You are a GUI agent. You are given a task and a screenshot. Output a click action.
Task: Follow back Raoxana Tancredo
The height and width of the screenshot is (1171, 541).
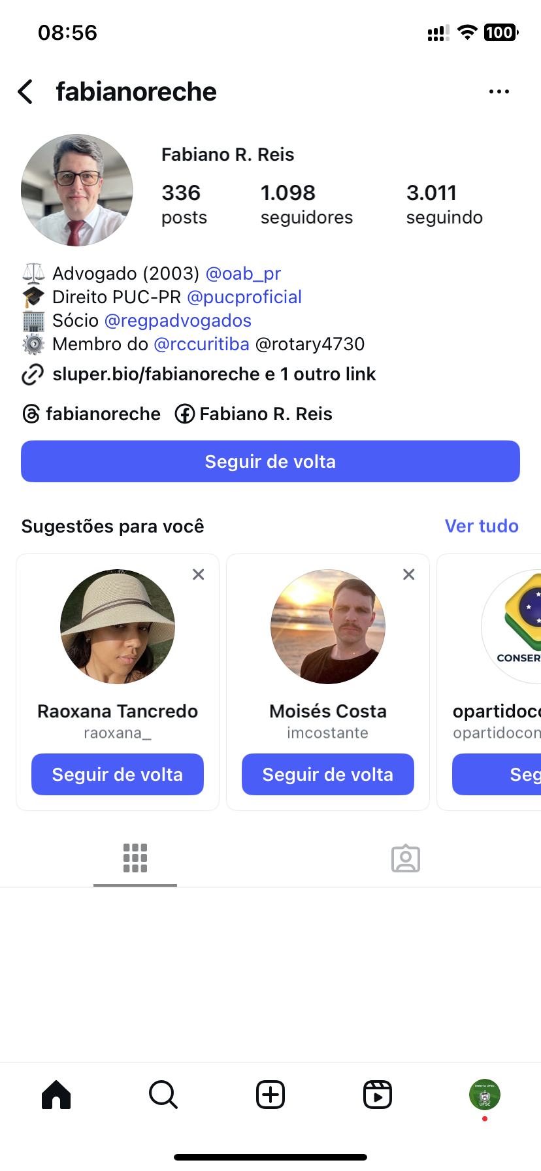118,774
